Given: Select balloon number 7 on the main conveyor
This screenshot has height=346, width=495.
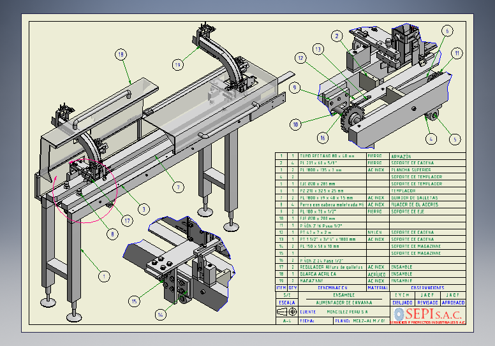Looking at the screenshot, I should pyautogui.click(x=178, y=187).
